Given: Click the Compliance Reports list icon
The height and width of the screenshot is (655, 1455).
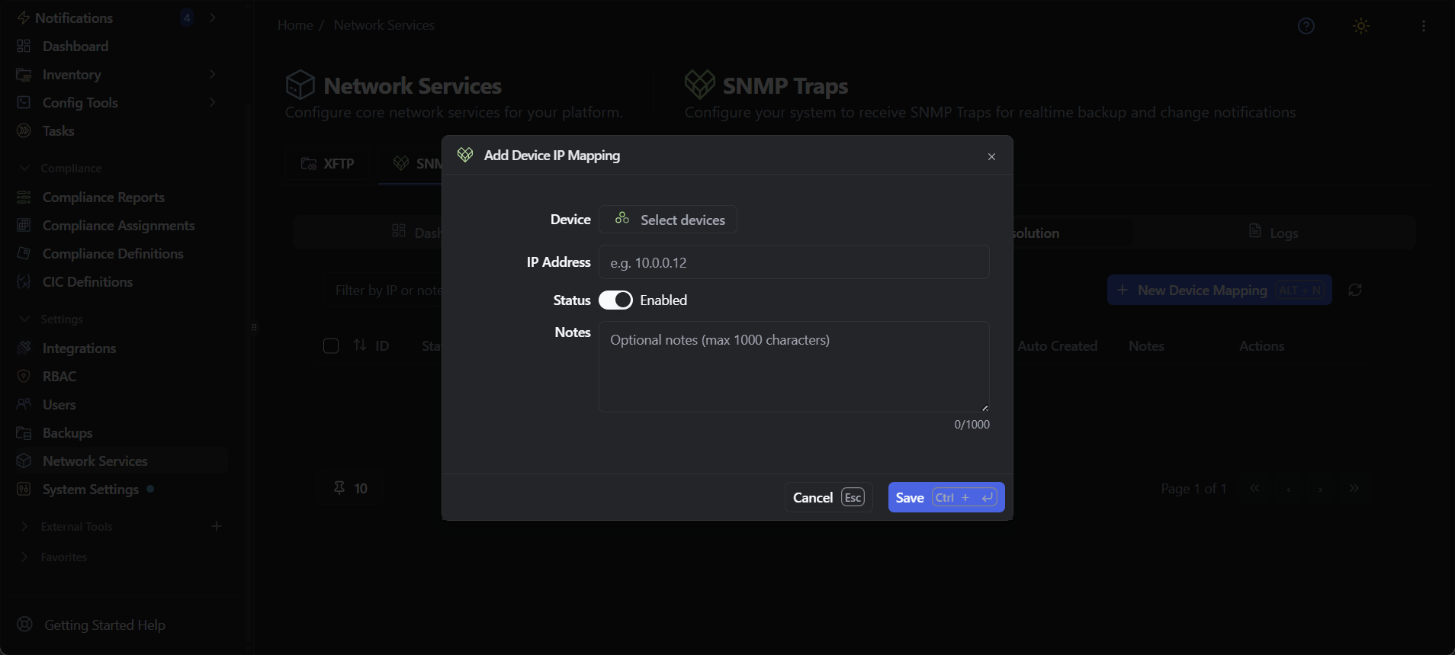Looking at the screenshot, I should [x=24, y=197].
